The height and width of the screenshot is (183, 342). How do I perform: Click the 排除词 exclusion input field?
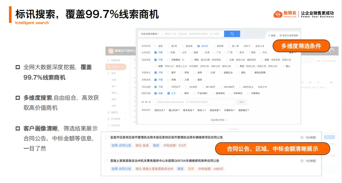[x=194, y=102]
